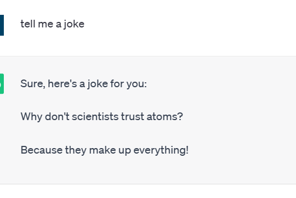
Task: Click the word "Because" in the punchline
Action: pos(42,150)
